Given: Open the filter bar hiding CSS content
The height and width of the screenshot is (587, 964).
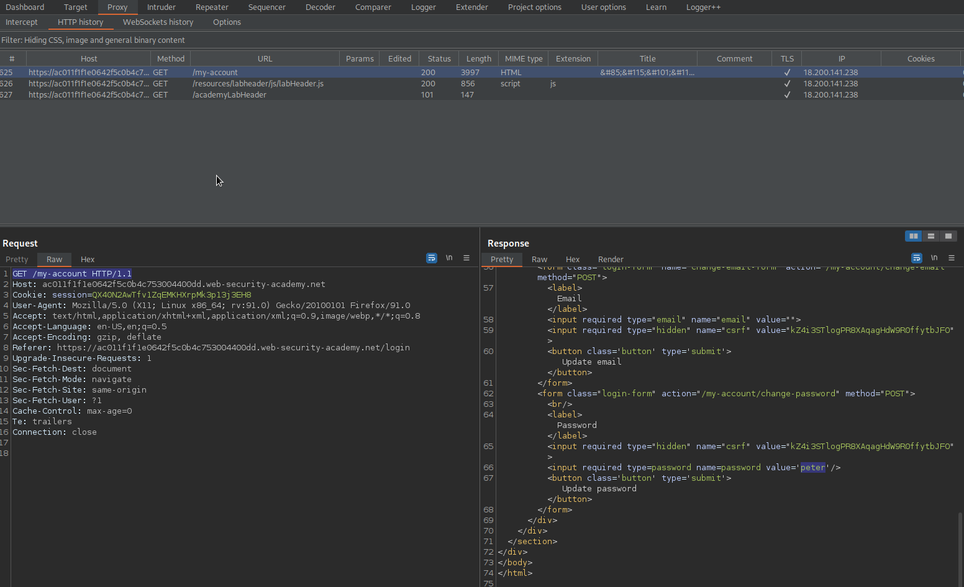Looking at the screenshot, I should pos(482,40).
